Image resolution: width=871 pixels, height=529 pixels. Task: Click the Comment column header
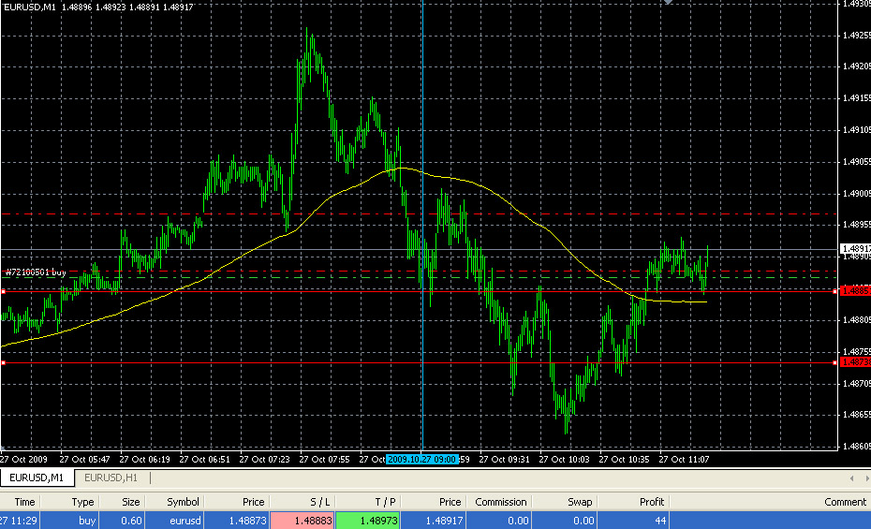click(x=845, y=502)
